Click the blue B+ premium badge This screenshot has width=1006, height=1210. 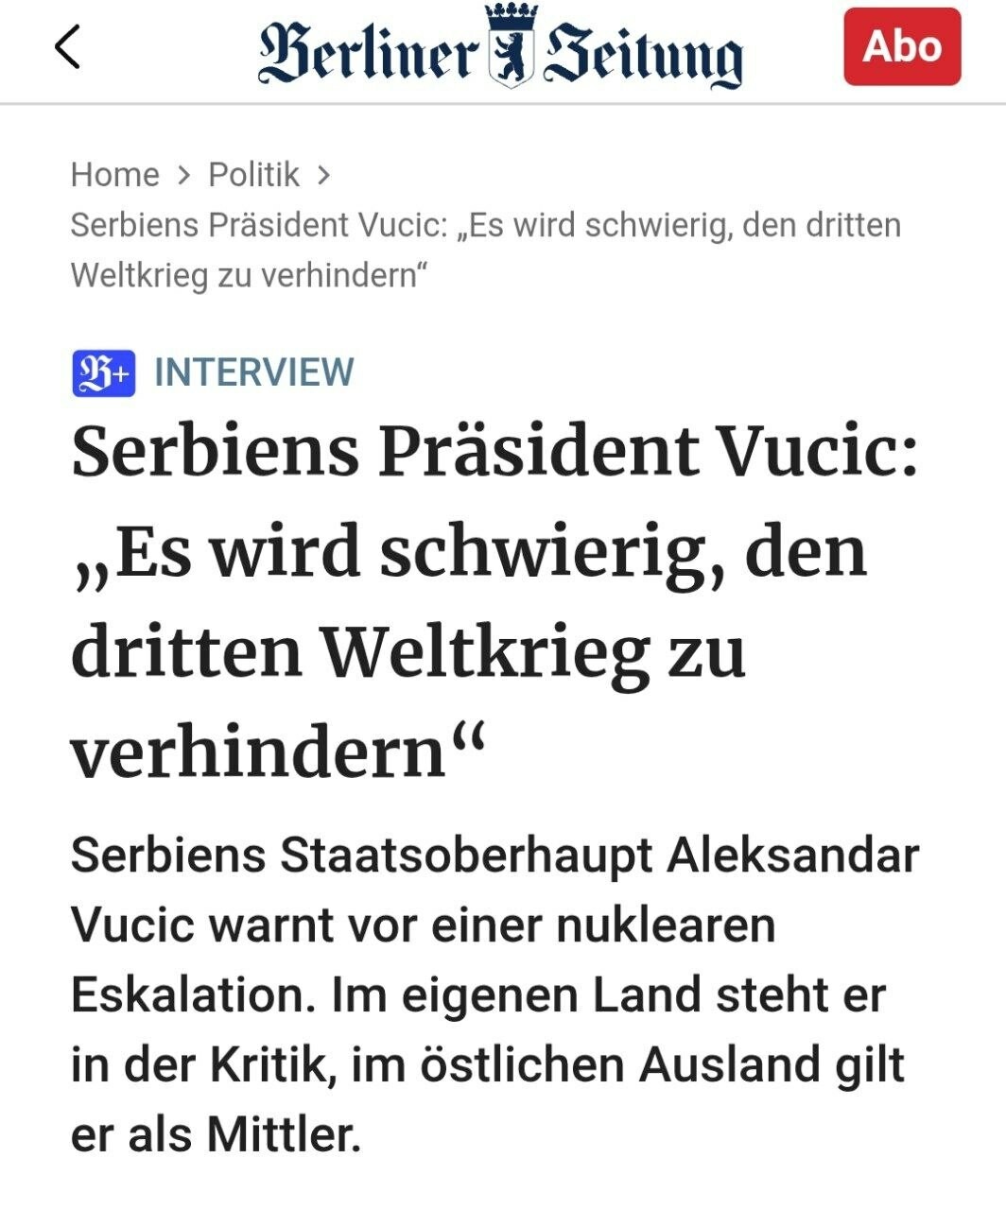pyautogui.click(x=103, y=372)
